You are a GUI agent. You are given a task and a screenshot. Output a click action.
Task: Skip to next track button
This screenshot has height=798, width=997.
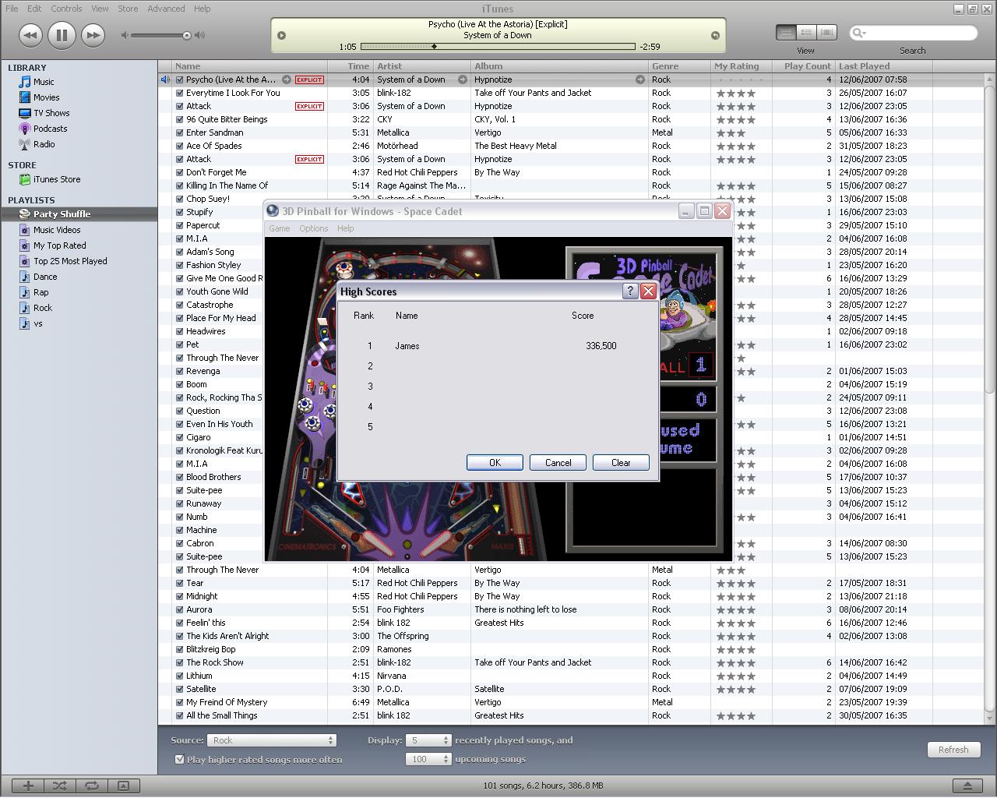93,35
